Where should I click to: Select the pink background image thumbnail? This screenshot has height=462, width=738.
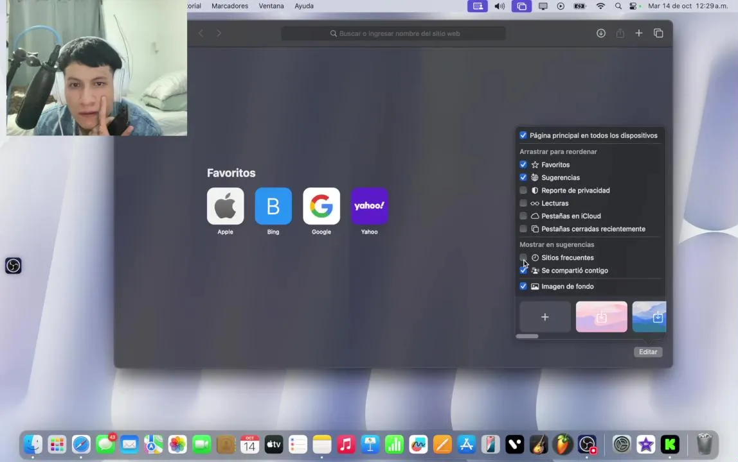click(x=602, y=317)
